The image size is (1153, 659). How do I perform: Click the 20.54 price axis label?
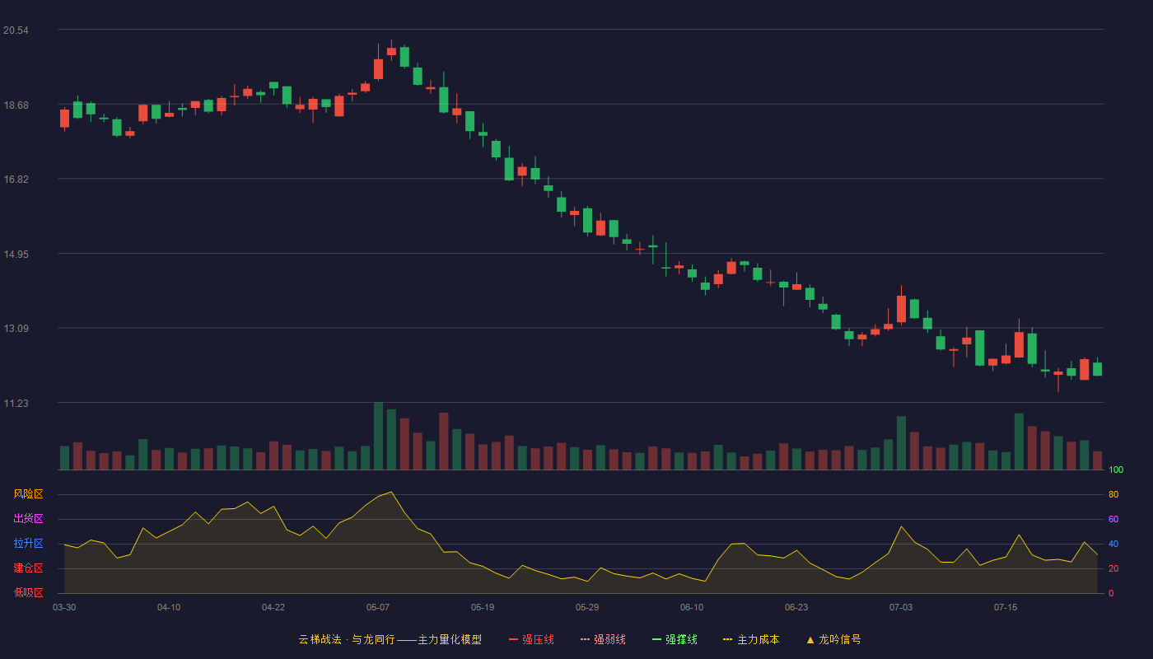16,30
